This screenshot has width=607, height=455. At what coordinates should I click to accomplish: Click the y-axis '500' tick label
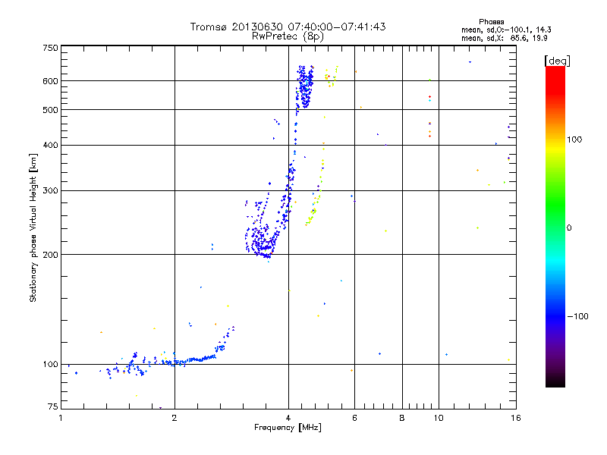click(x=50, y=110)
